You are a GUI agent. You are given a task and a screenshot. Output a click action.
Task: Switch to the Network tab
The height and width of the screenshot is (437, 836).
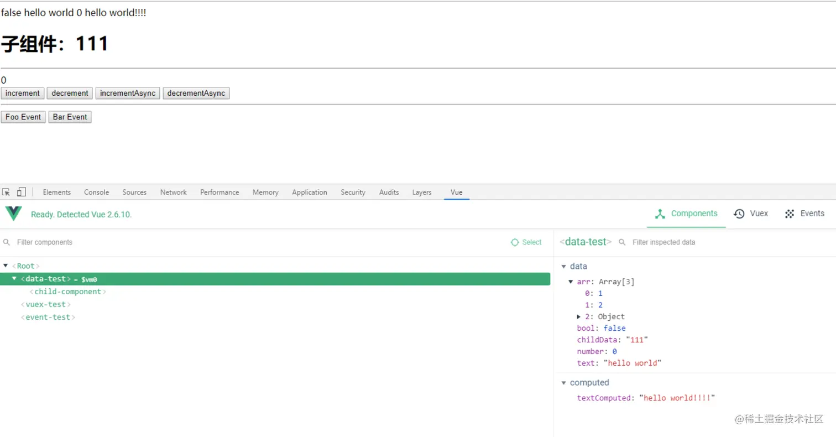tap(173, 193)
